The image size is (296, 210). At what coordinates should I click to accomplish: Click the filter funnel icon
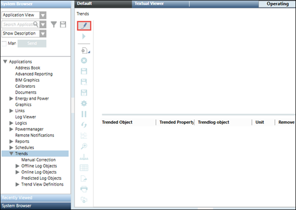(54, 24)
